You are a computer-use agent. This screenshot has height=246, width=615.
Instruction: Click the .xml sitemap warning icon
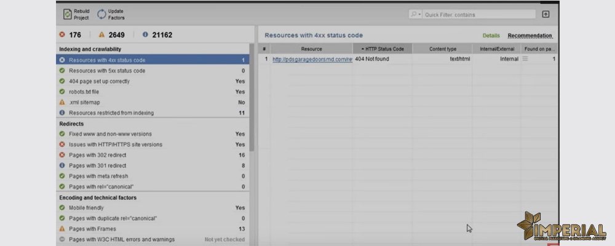(62, 102)
